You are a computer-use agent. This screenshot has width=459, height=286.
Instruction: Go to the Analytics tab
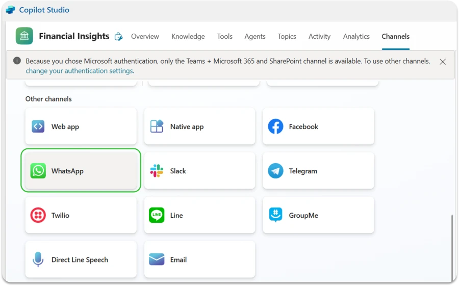356,36
